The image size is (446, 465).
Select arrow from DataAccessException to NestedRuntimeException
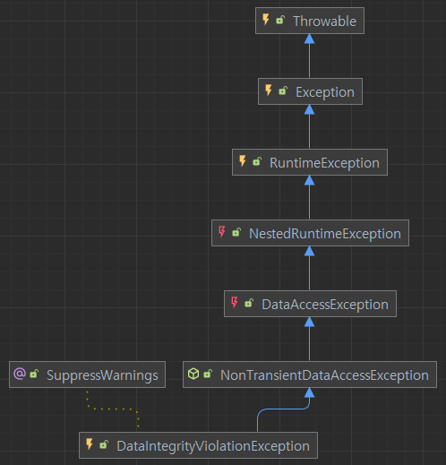point(310,269)
